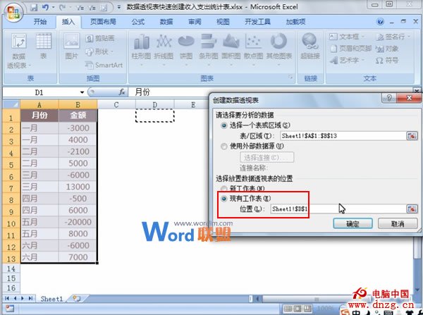The height and width of the screenshot is (315, 423).
Task: Click range selector icon for 位置 field
Action: coord(412,209)
